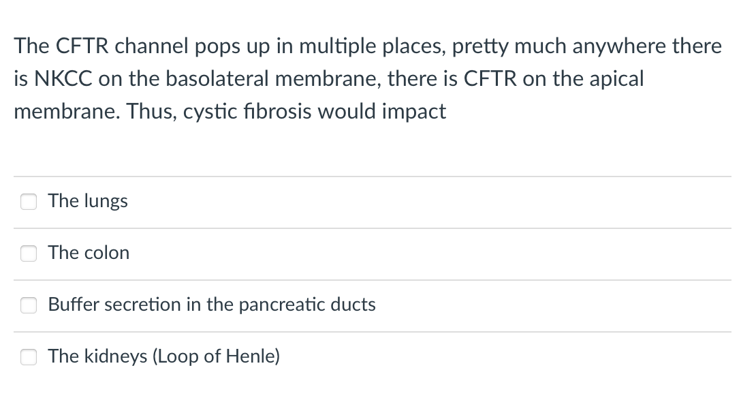Tick The colon checkbox
The width and height of the screenshot is (756, 398).
point(29,254)
